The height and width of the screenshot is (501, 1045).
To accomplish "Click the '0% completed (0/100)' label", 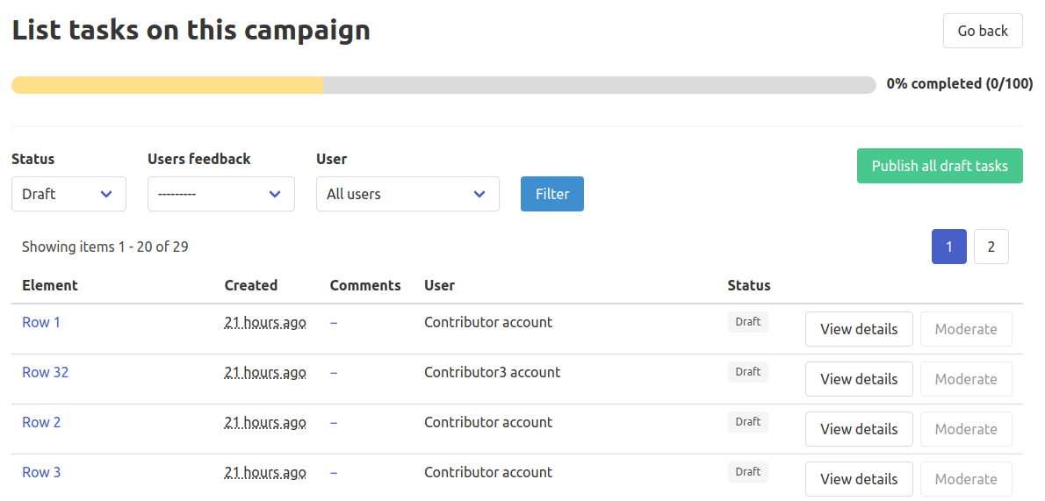I will (960, 84).
